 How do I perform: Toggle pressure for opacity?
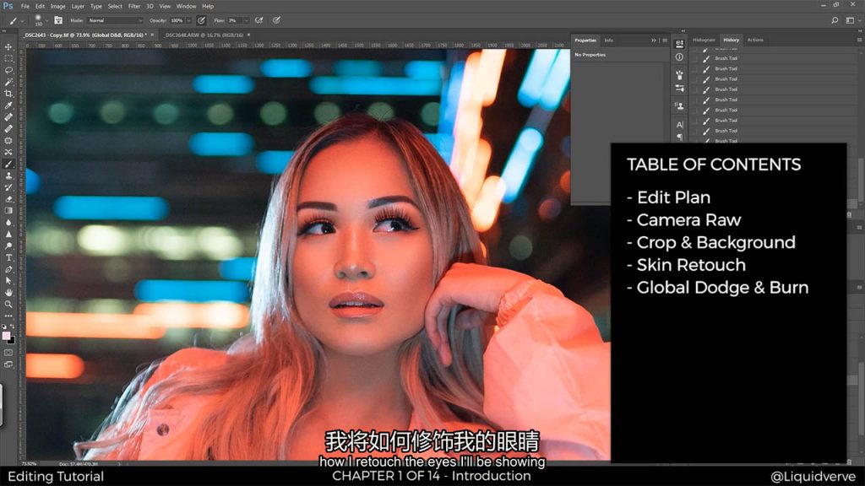[x=201, y=20]
